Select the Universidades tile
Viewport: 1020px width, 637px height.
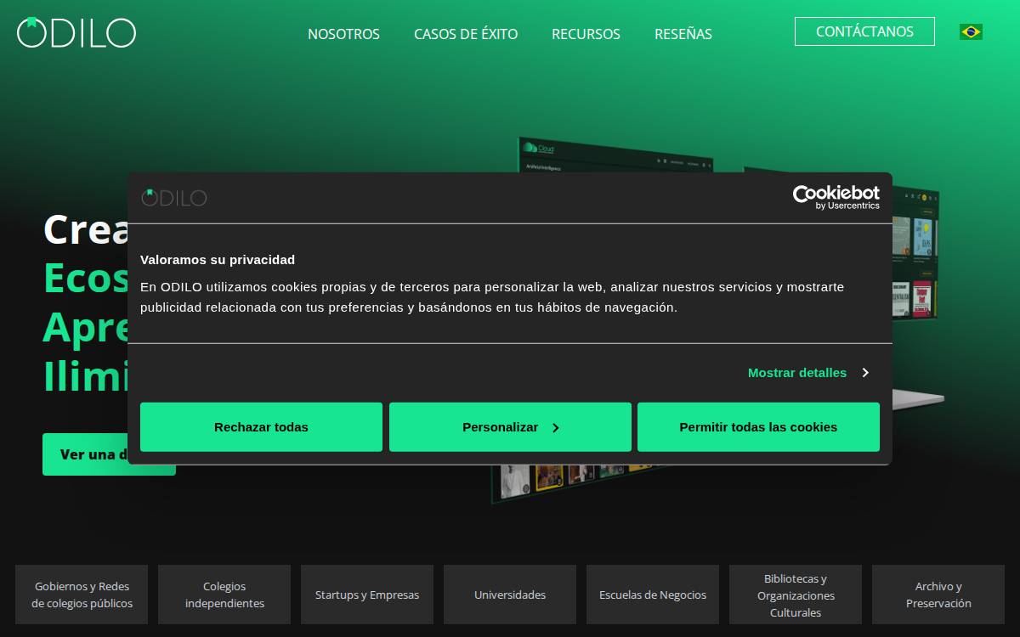tap(510, 595)
